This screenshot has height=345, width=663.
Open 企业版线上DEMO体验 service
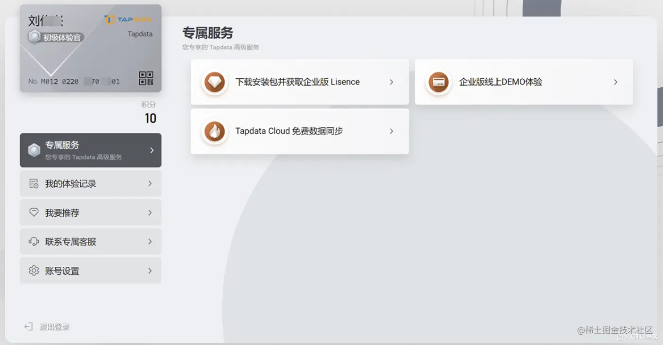click(524, 82)
